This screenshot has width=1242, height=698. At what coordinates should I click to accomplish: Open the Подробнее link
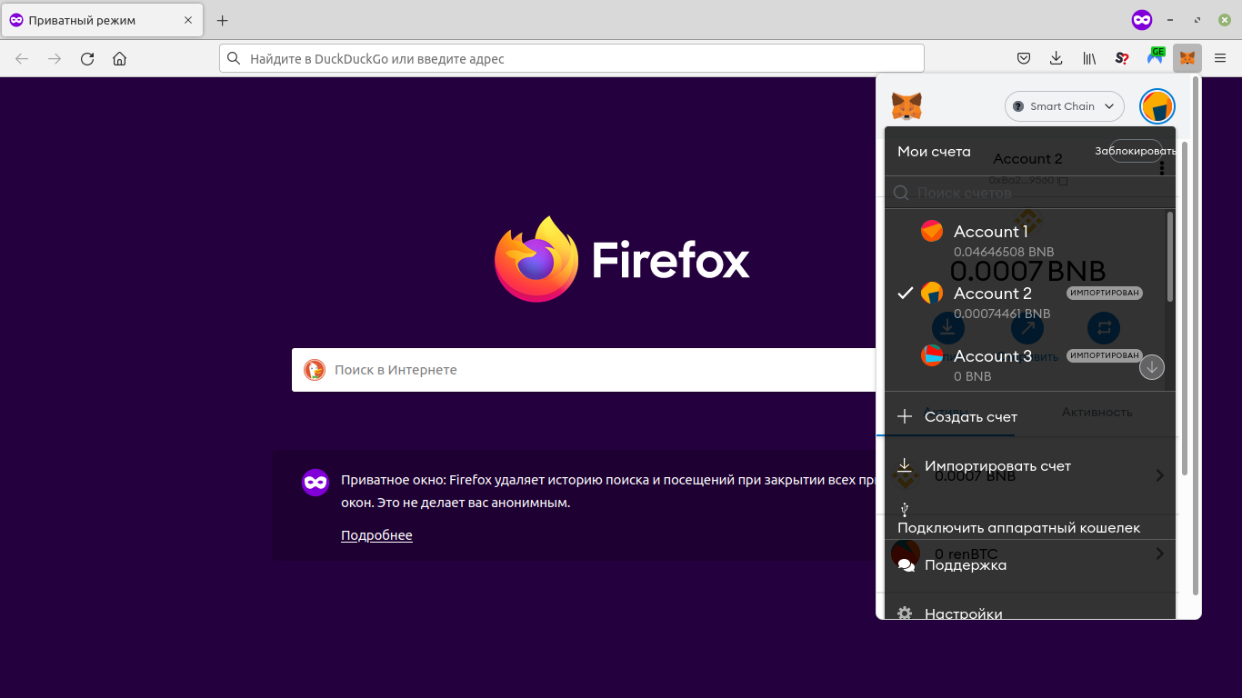coord(376,535)
